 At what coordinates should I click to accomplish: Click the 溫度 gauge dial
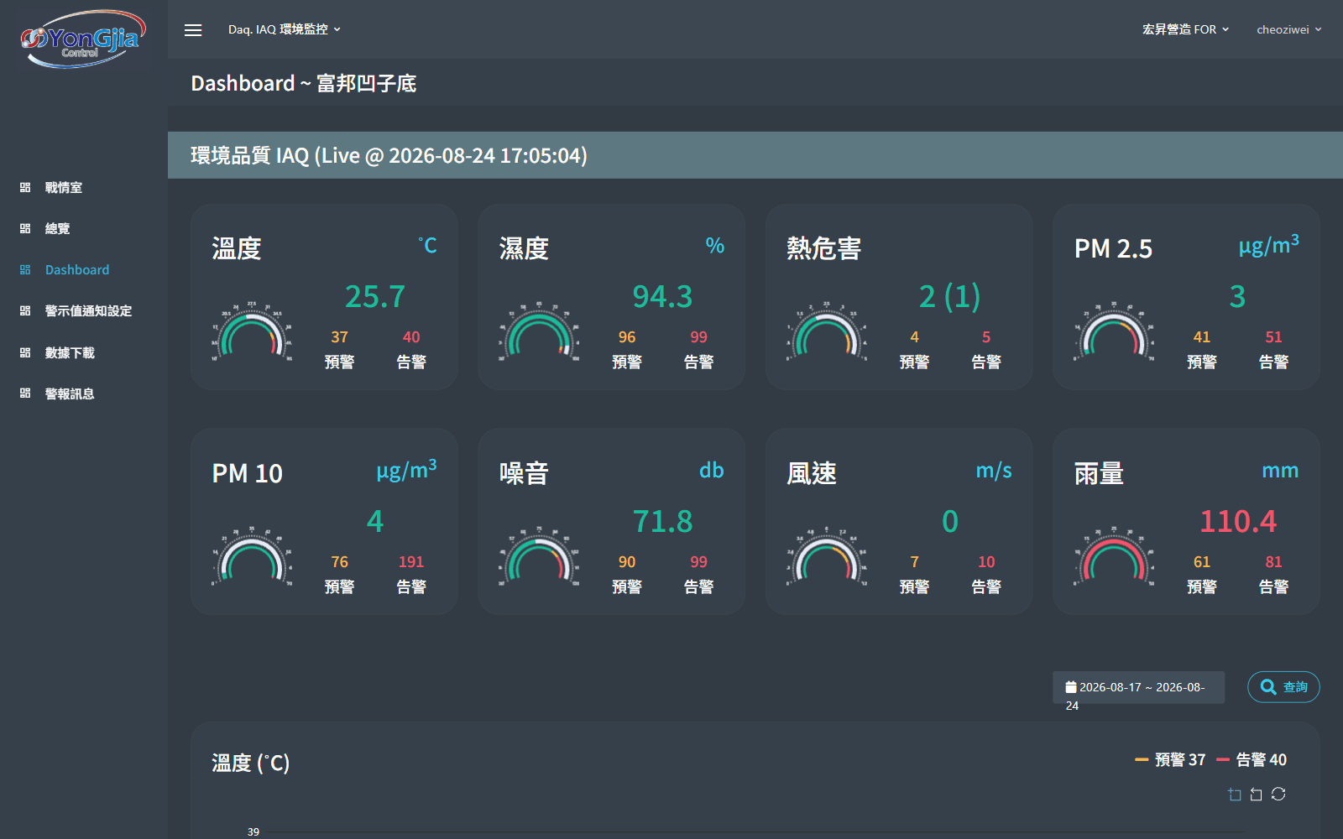click(252, 332)
